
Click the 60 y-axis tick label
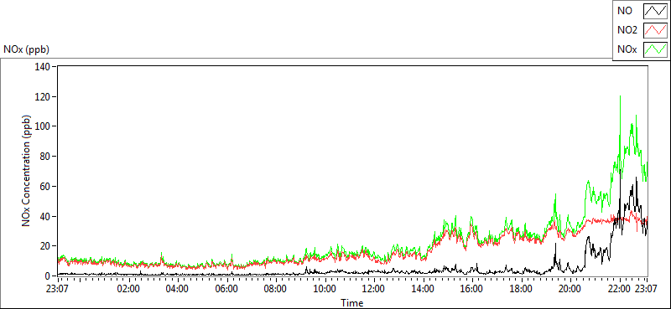coord(46,187)
